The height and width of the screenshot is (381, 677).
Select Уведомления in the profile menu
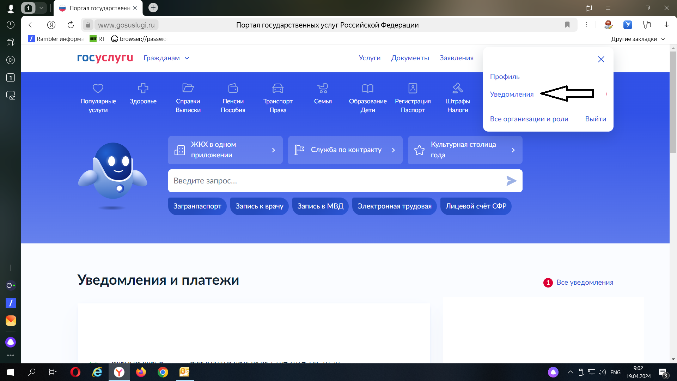pos(512,94)
